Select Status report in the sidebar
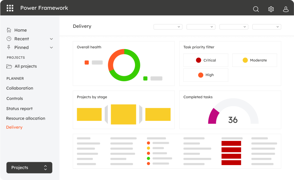This screenshot has width=294, height=180. pyautogui.click(x=20, y=109)
